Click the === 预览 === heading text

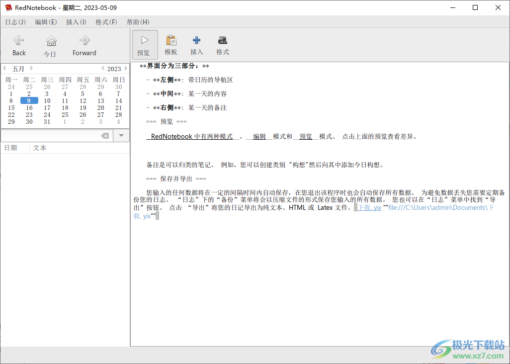tap(167, 122)
